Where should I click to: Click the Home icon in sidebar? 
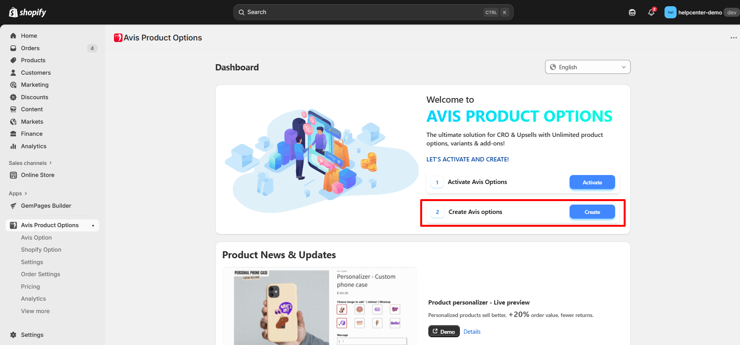13,36
